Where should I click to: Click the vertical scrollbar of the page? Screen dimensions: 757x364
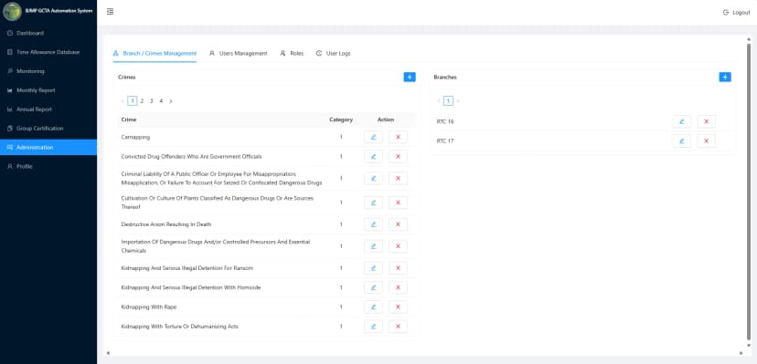point(749,192)
